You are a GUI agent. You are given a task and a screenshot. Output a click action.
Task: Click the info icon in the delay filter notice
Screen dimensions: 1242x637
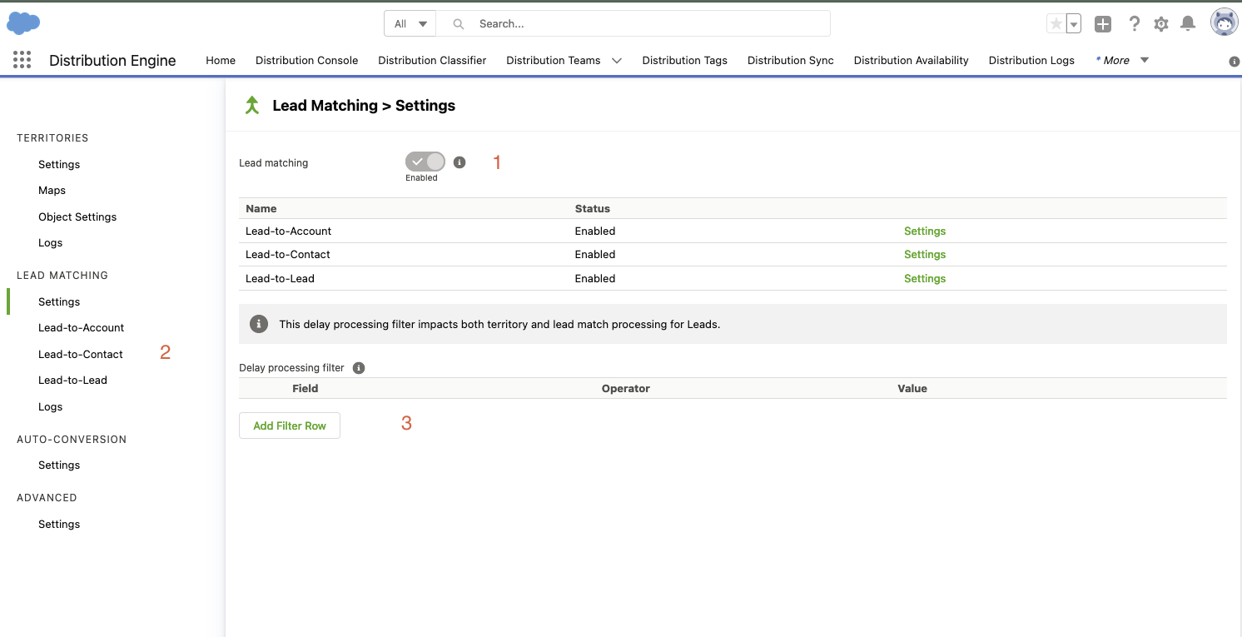click(259, 324)
